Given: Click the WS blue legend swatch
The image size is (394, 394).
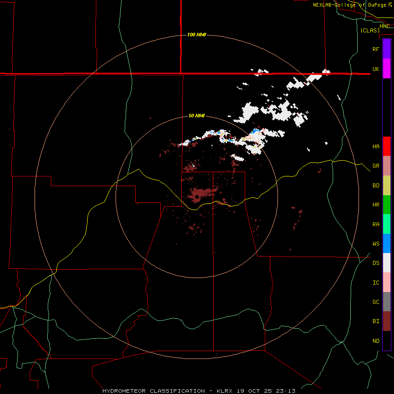Looking at the screenshot, I should coord(387,243).
